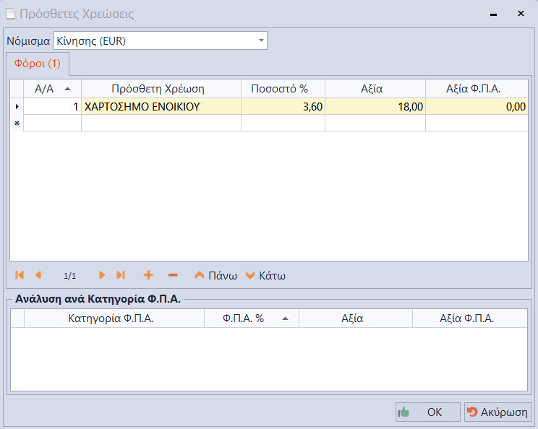Switch to the Φόροι (1) tab
The width and height of the screenshot is (538, 429).
[x=37, y=64]
